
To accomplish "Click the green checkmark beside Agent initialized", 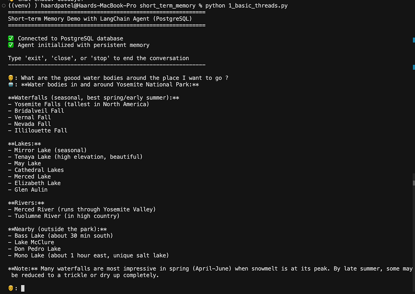I will (11, 45).
